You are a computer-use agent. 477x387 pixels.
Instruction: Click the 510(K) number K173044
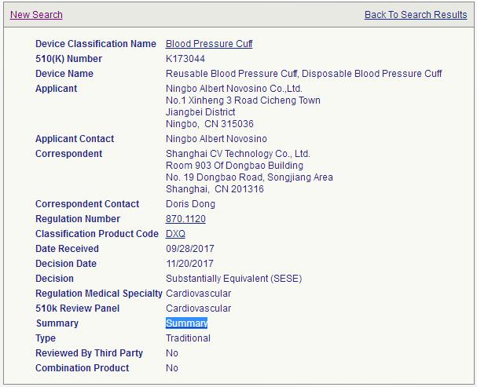[185, 59]
